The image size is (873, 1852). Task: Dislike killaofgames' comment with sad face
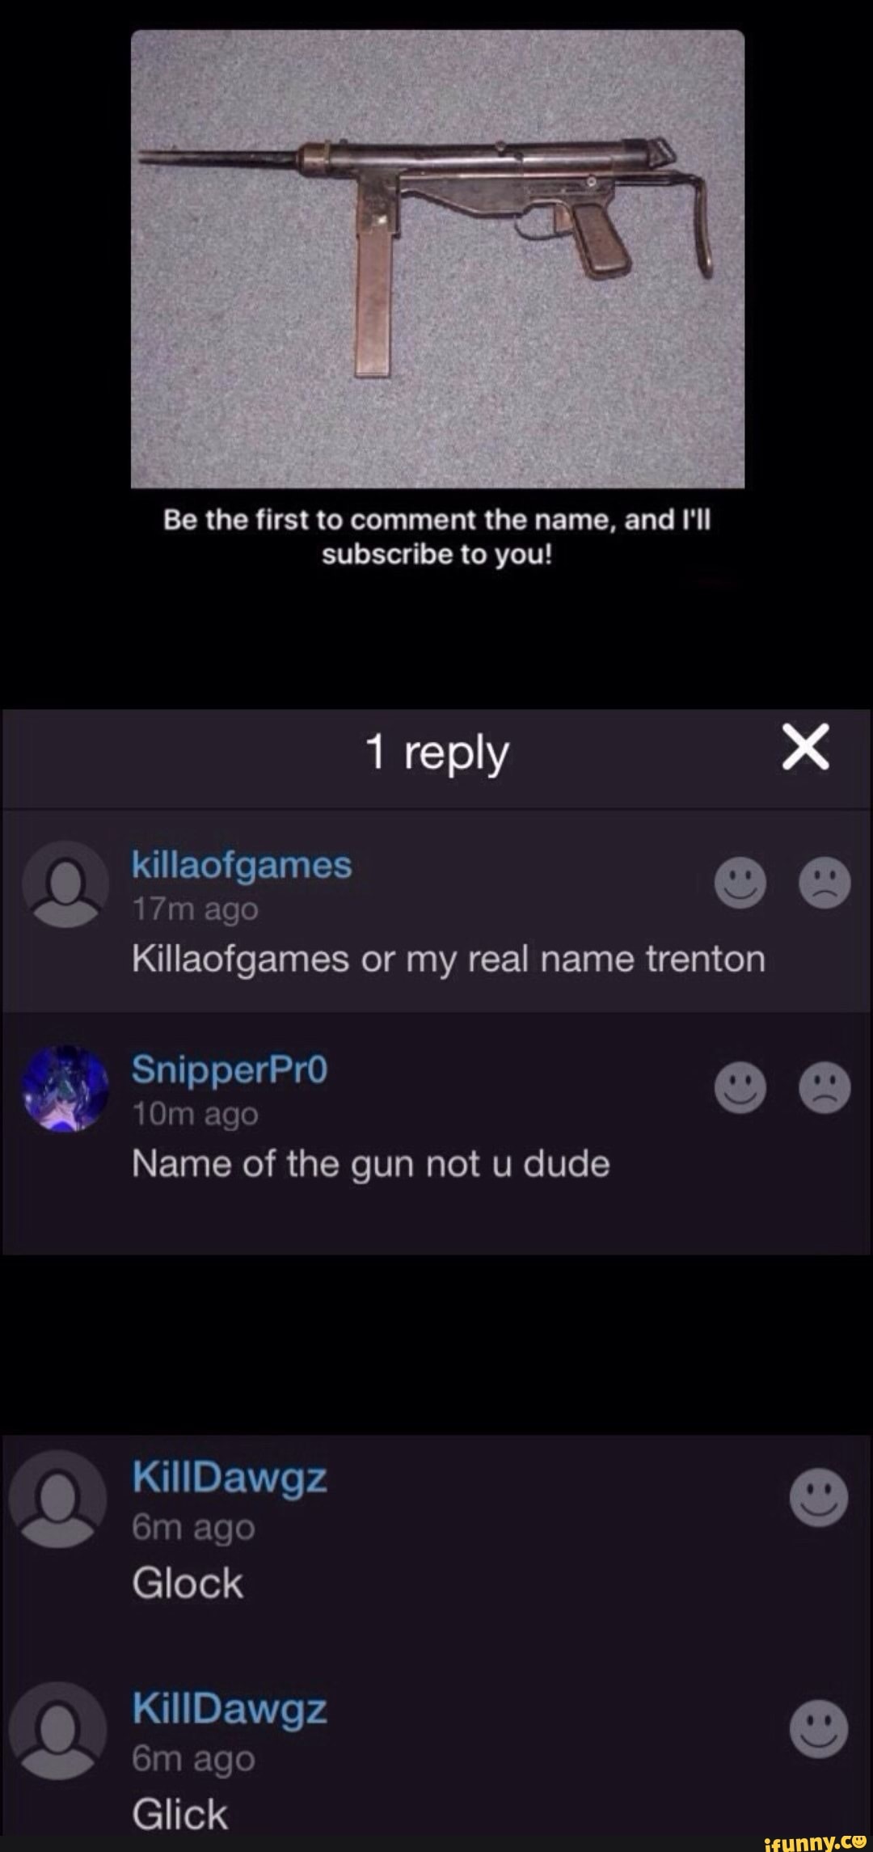(x=824, y=882)
